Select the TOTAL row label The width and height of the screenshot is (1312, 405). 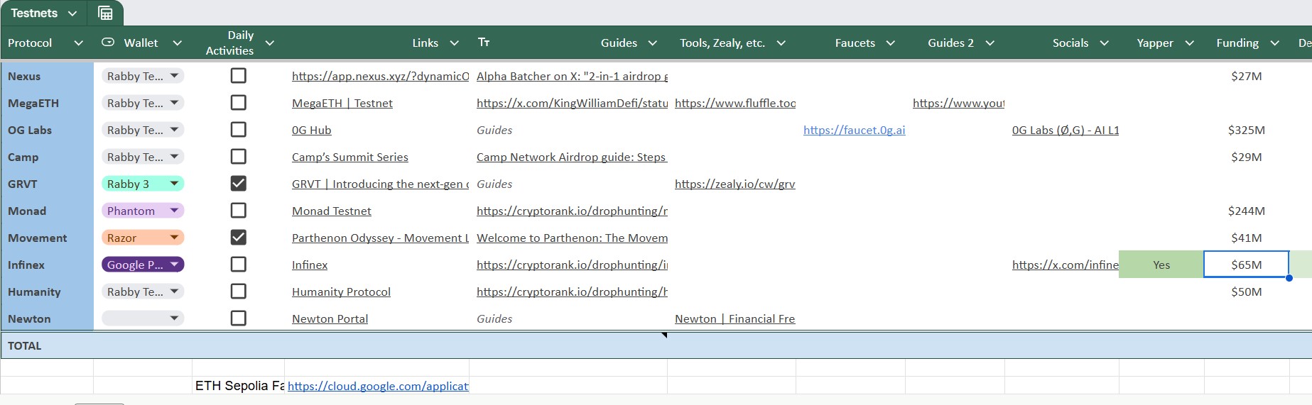click(25, 345)
